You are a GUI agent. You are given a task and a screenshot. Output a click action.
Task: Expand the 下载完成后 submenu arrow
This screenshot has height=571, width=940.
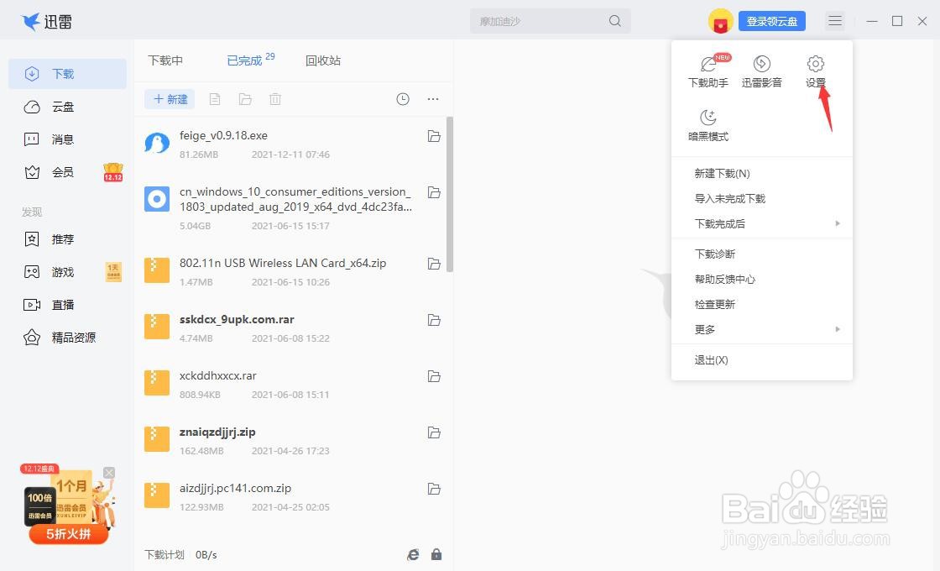[x=837, y=223]
